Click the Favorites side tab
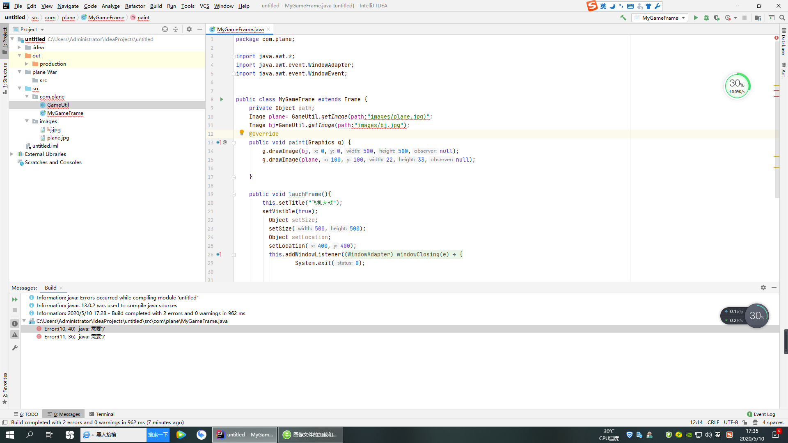The width and height of the screenshot is (788, 443). point(5,388)
